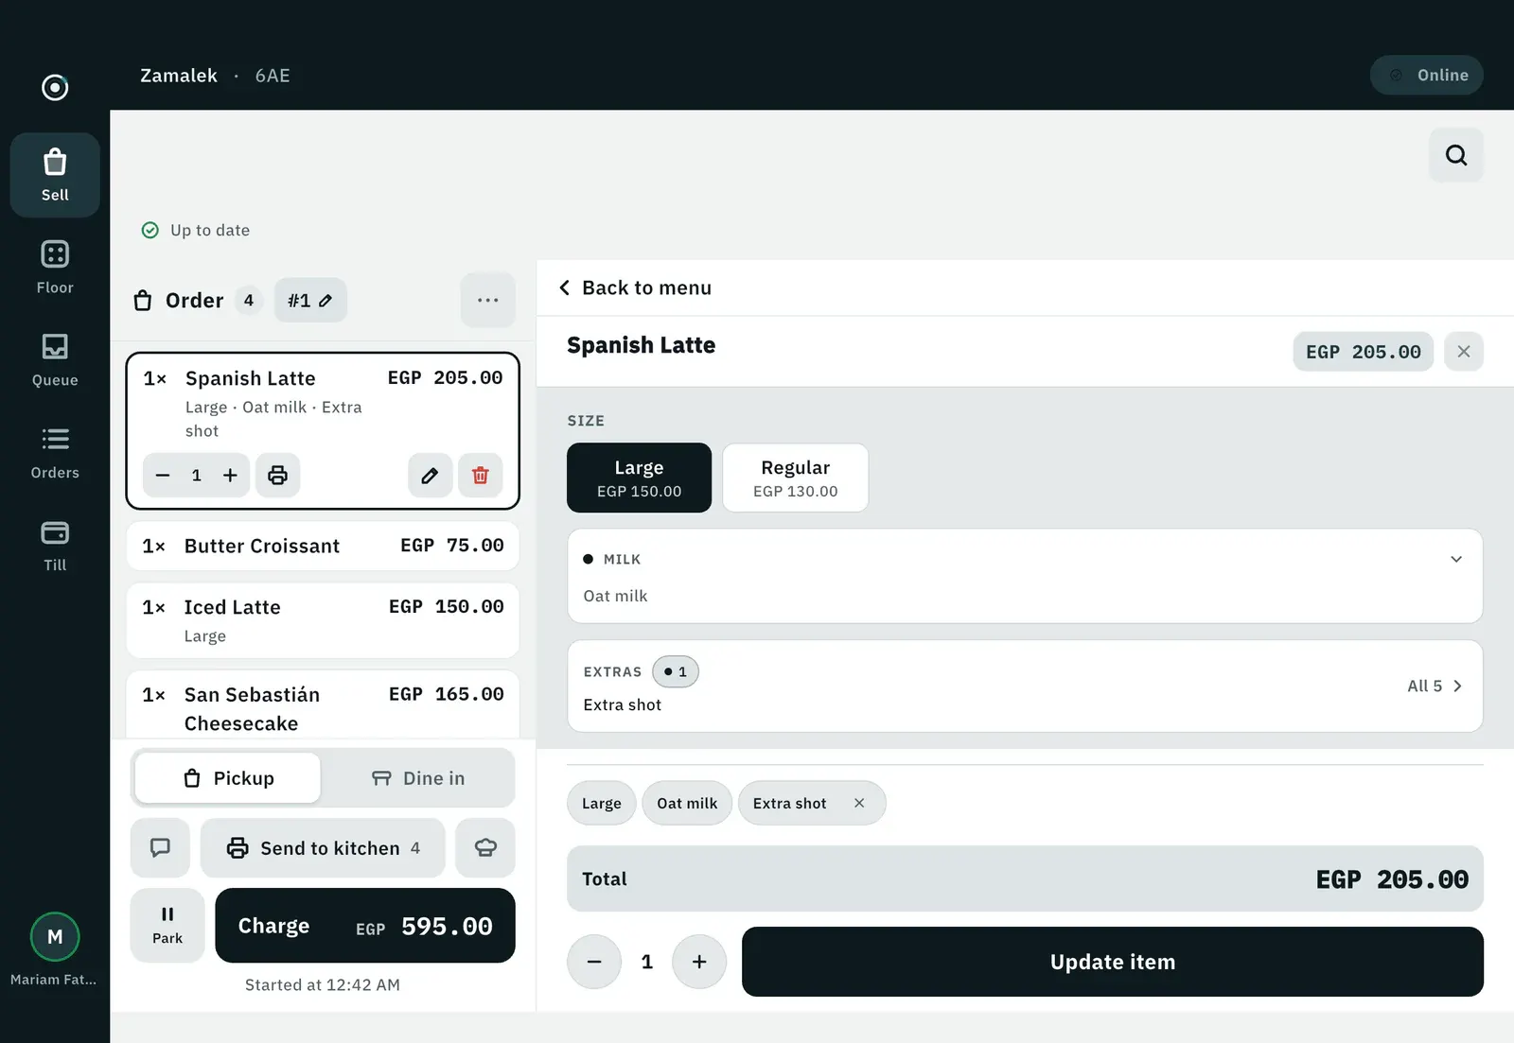Open the order more options ellipsis

point(487,300)
